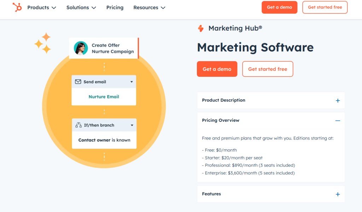Viewport: 362px width, 212px height.
Task: Expand the Products chevron arrow
Action: pyautogui.click(x=54, y=8)
